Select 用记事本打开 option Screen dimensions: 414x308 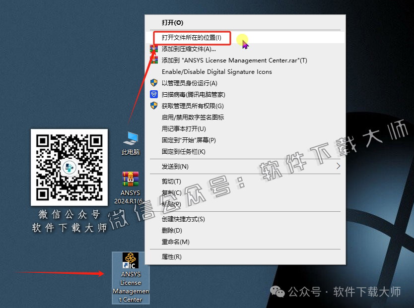point(184,128)
